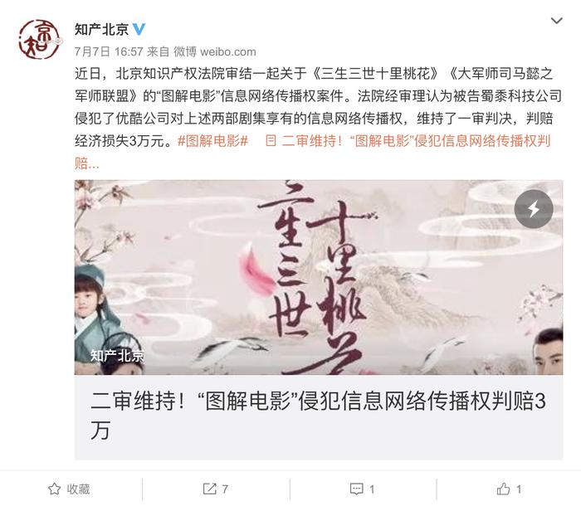Open the 三生三世十里桃花 article cover image
This screenshot has width=581, height=506.
(319, 277)
